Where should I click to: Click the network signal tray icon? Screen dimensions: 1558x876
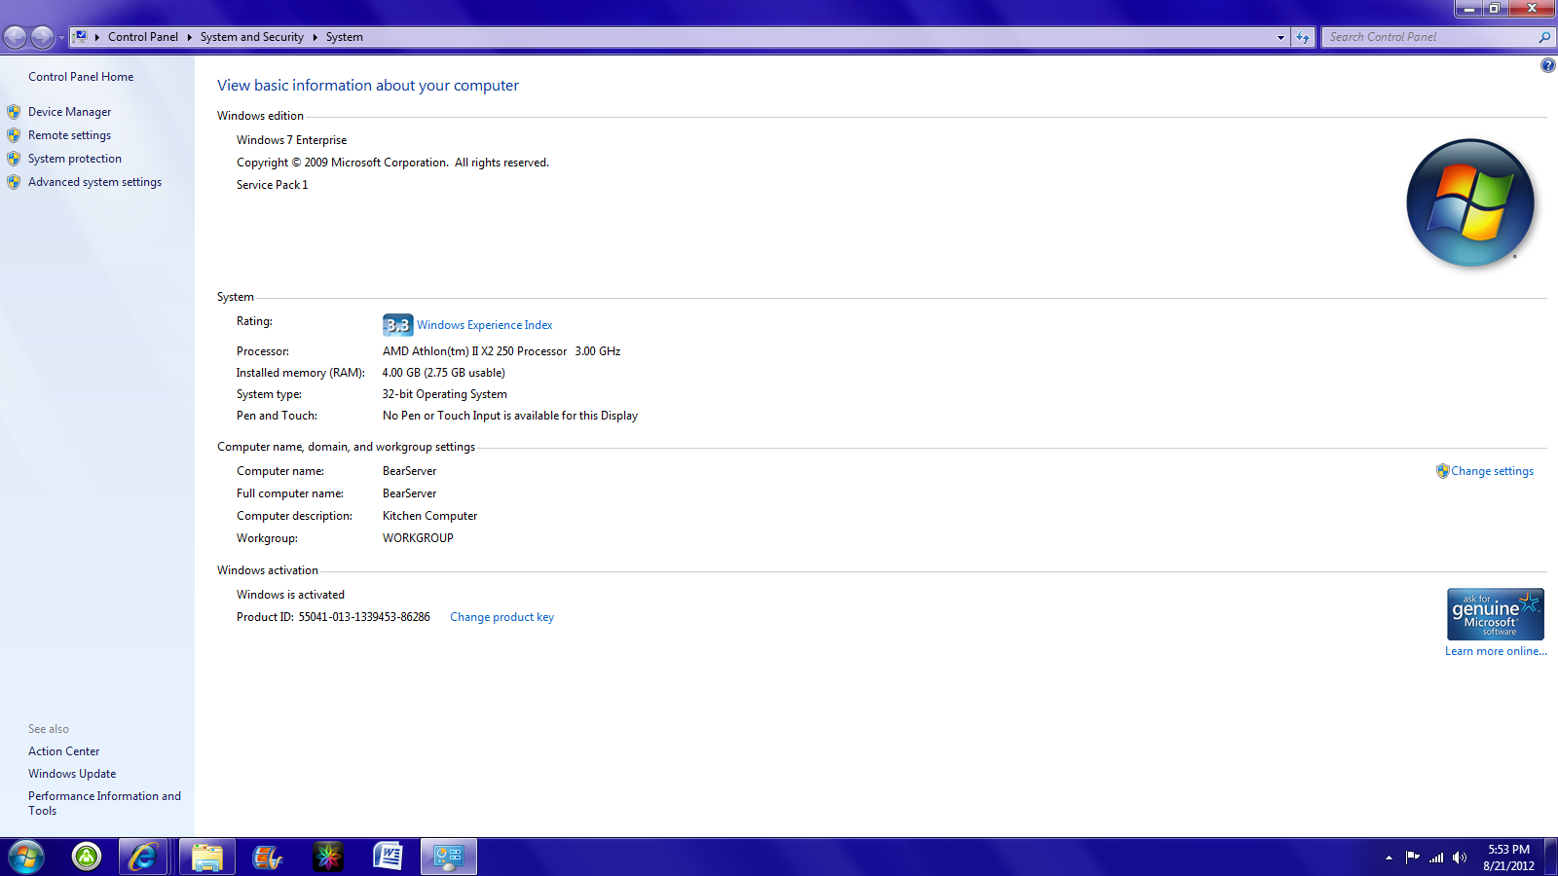(1436, 858)
